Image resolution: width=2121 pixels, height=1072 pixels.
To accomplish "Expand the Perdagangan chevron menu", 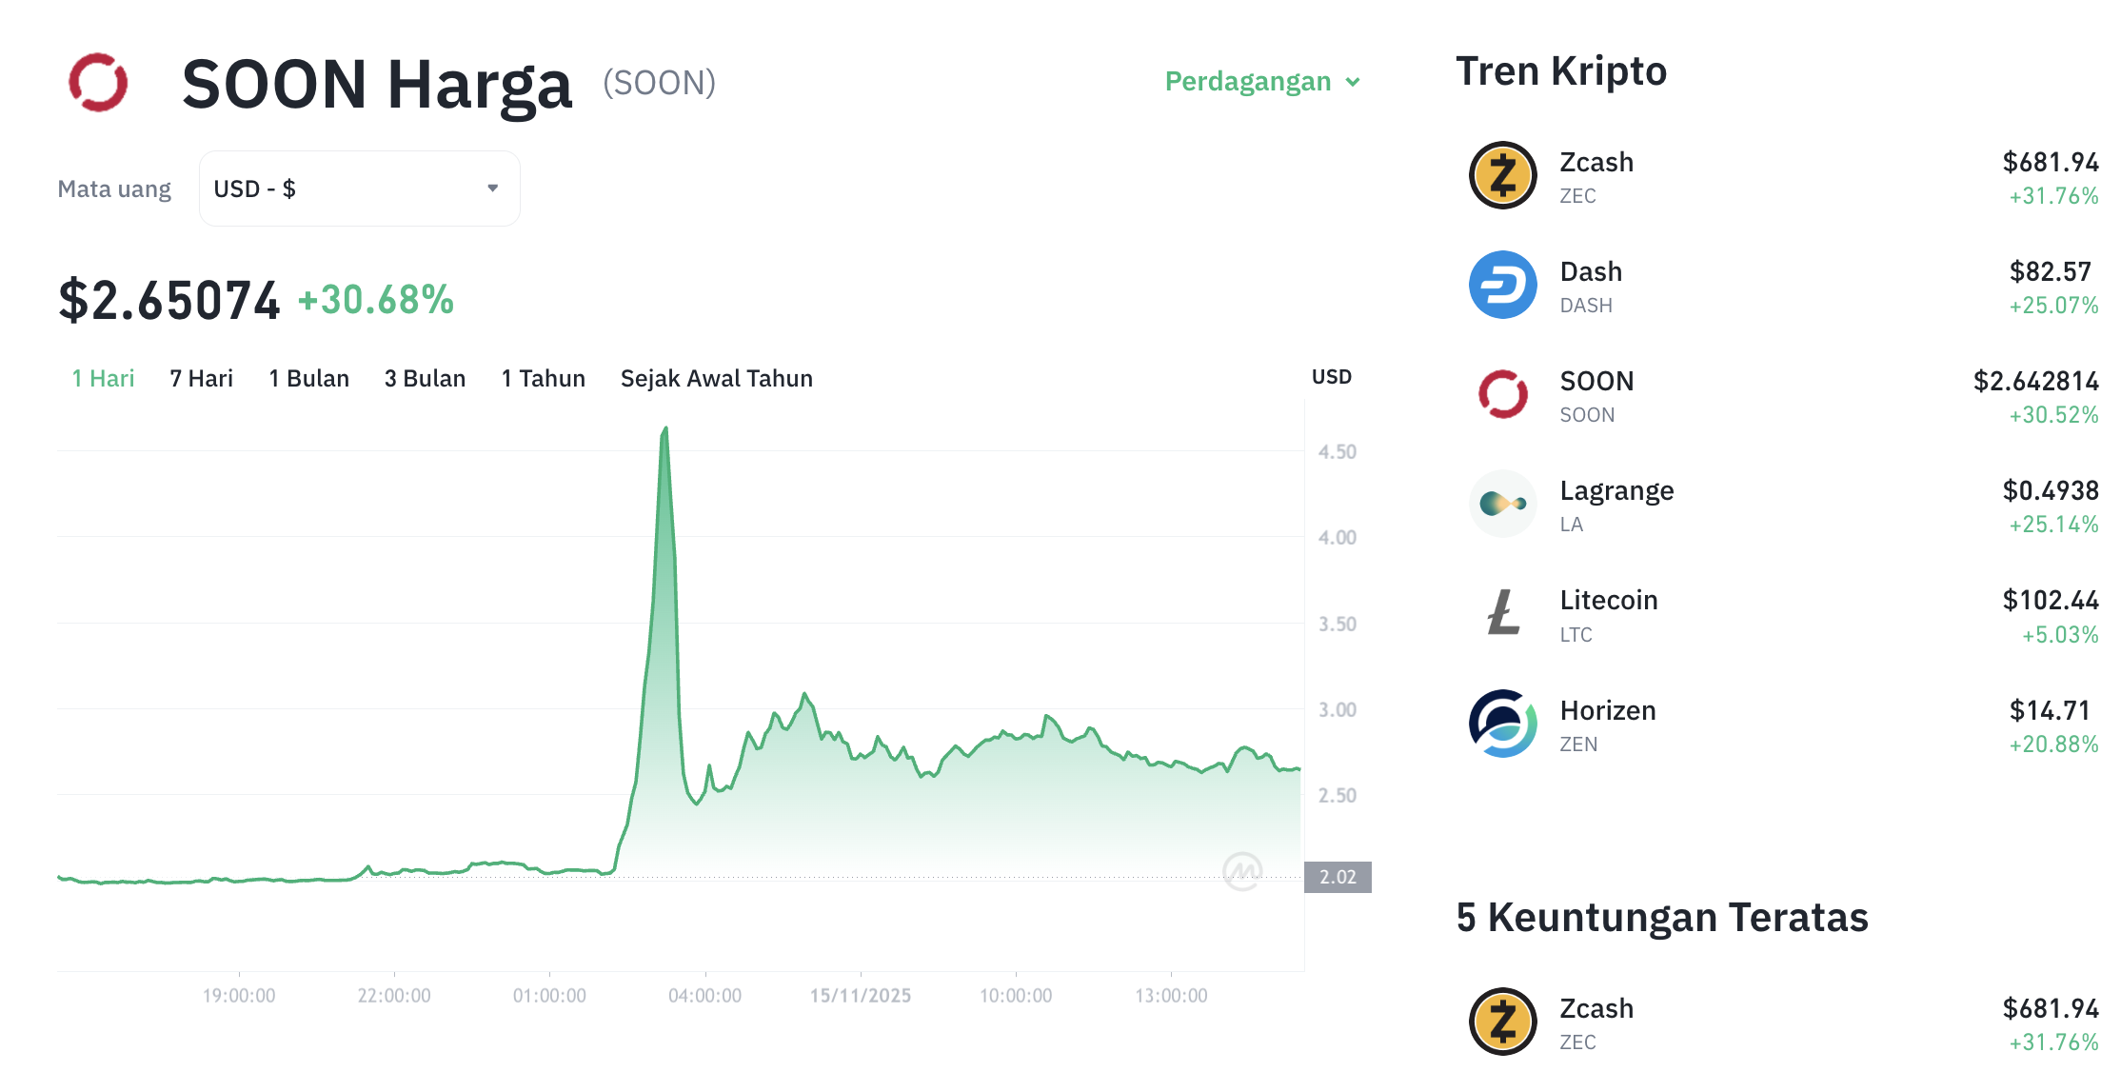I will tap(1355, 83).
